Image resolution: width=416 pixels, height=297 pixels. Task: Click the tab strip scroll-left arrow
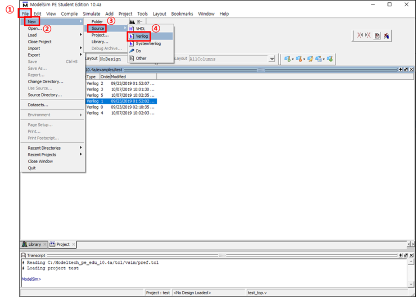point(409,244)
